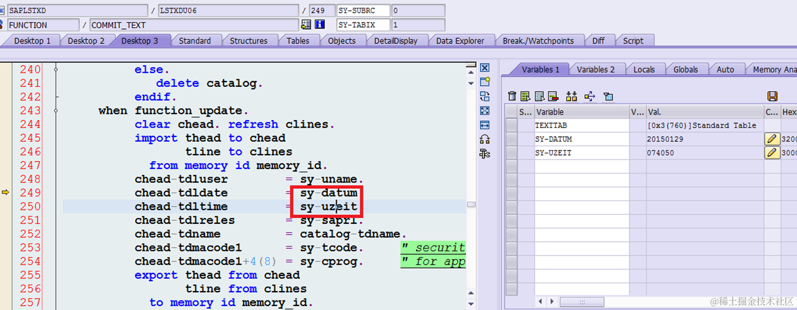Close the source code tool with the X icon
The width and height of the screenshot is (797, 310).
(x=484, y=68)
